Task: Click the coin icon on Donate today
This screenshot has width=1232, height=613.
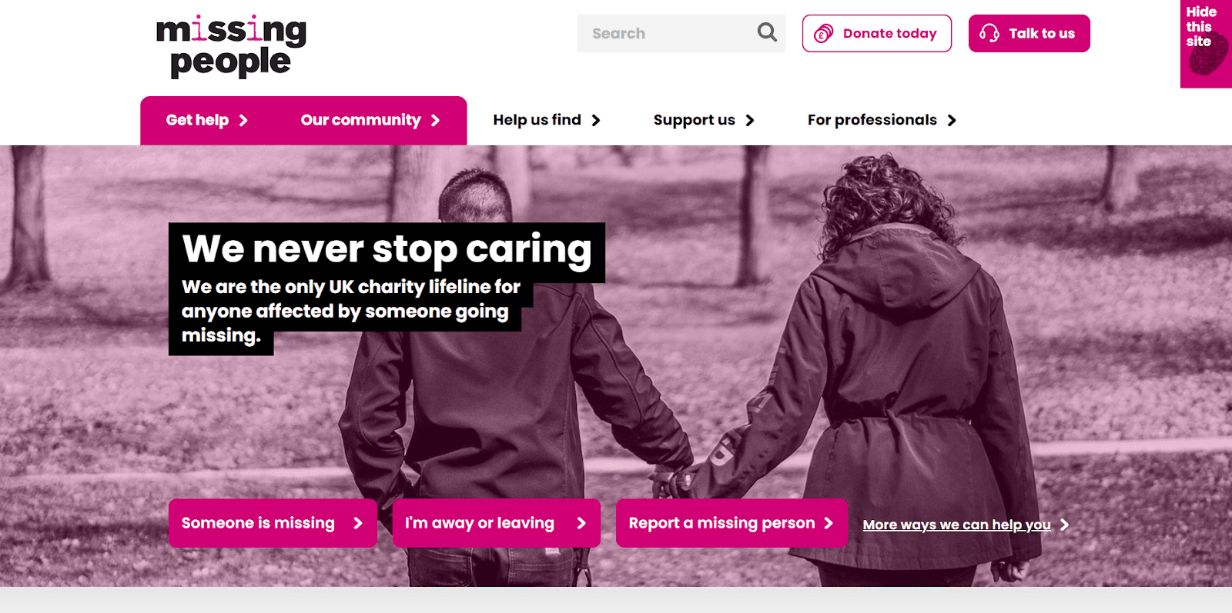Action: 823,34
